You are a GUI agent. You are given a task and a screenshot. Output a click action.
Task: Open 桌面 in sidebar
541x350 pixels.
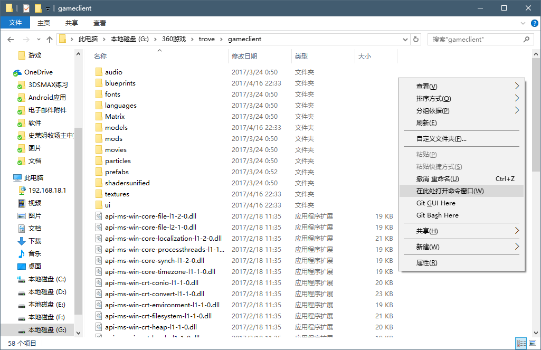[x=34, y=267]
